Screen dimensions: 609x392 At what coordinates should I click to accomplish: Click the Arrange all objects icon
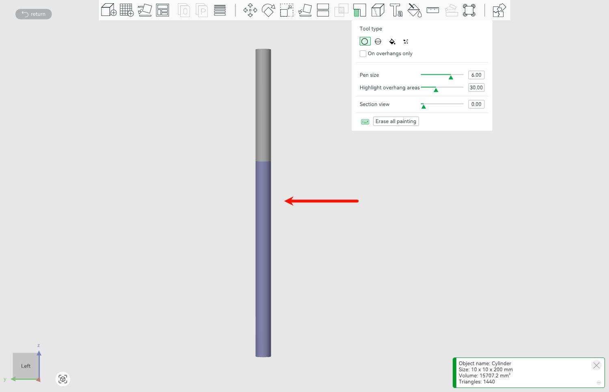click(162, 10)
